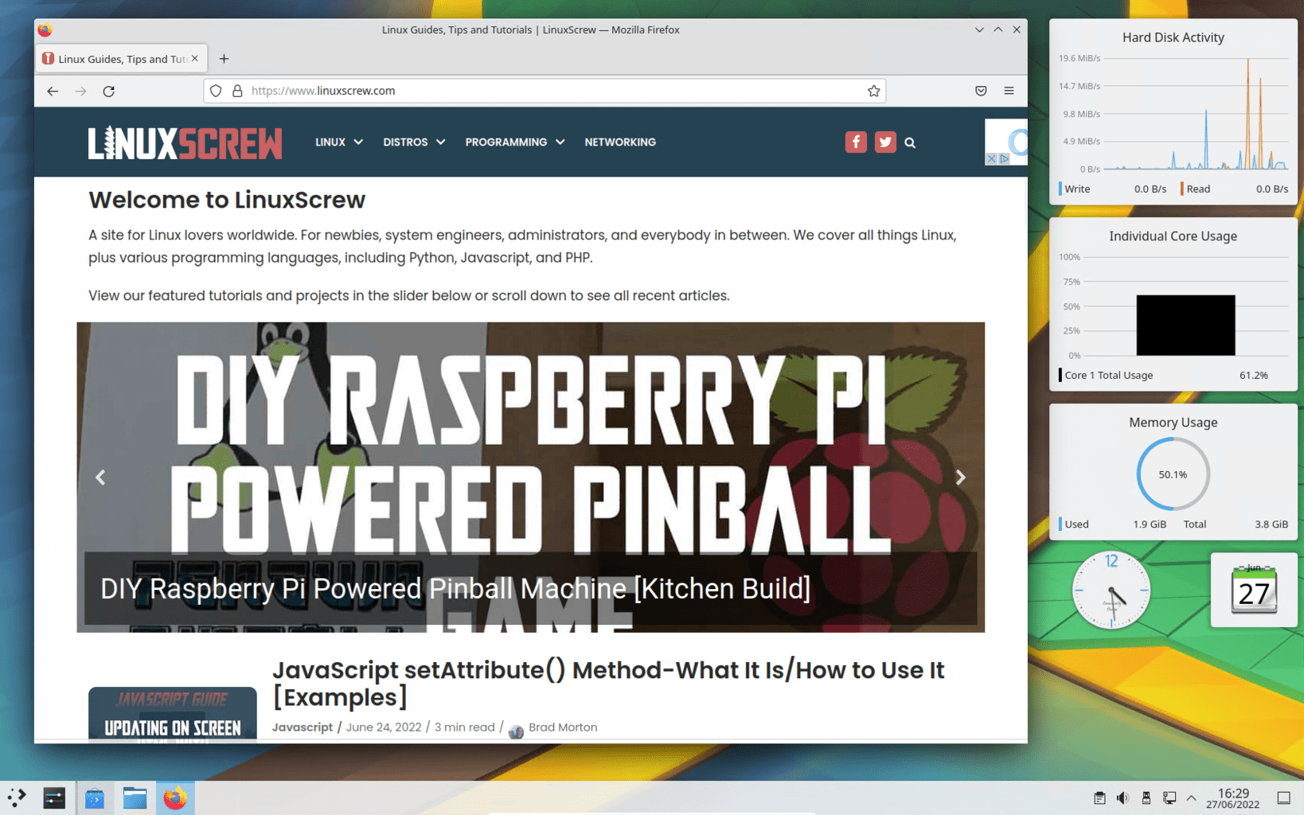Screen dimensions: 1304x815
Task: Click the removable device tray icon
Action: (1146, 798)
